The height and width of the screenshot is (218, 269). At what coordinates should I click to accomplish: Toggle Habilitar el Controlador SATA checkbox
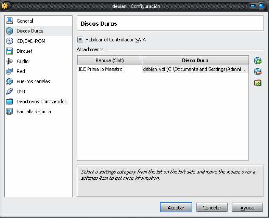click(x=80, y=40)
